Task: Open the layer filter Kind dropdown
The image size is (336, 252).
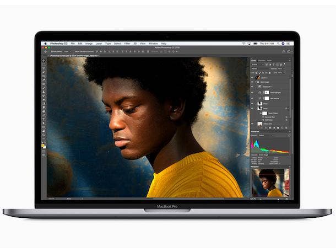Action: point(257,65)
